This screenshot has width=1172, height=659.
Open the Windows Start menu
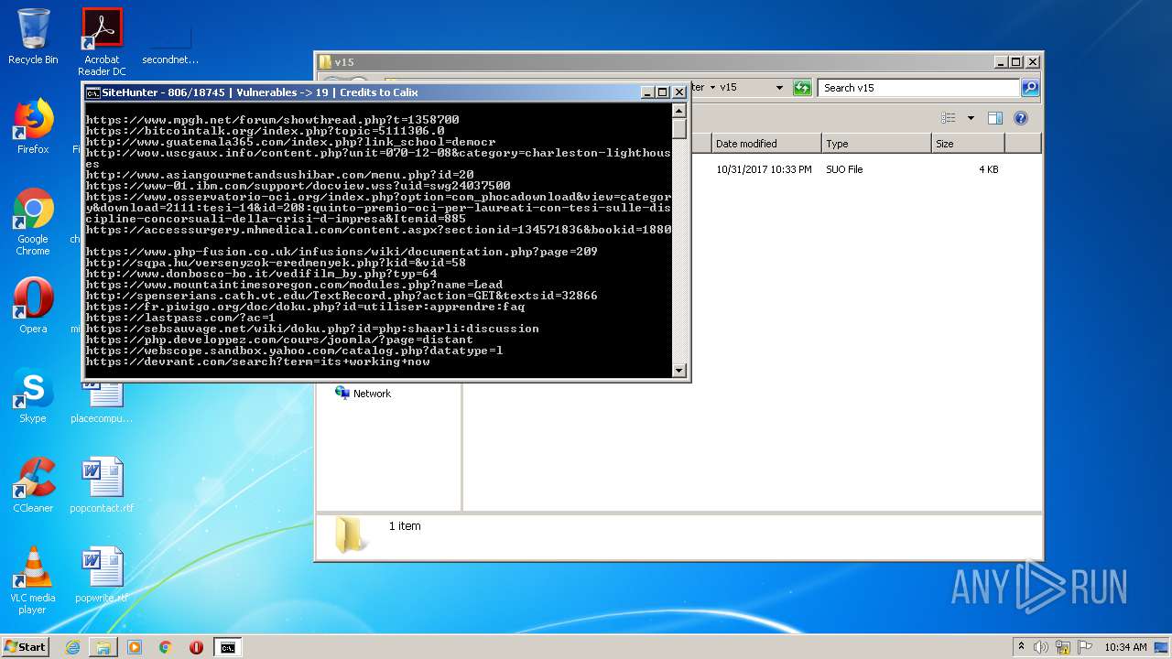click(26, 647)
